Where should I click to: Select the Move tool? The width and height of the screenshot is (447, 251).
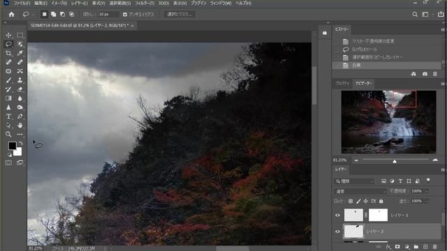click(x=8, y=35)
